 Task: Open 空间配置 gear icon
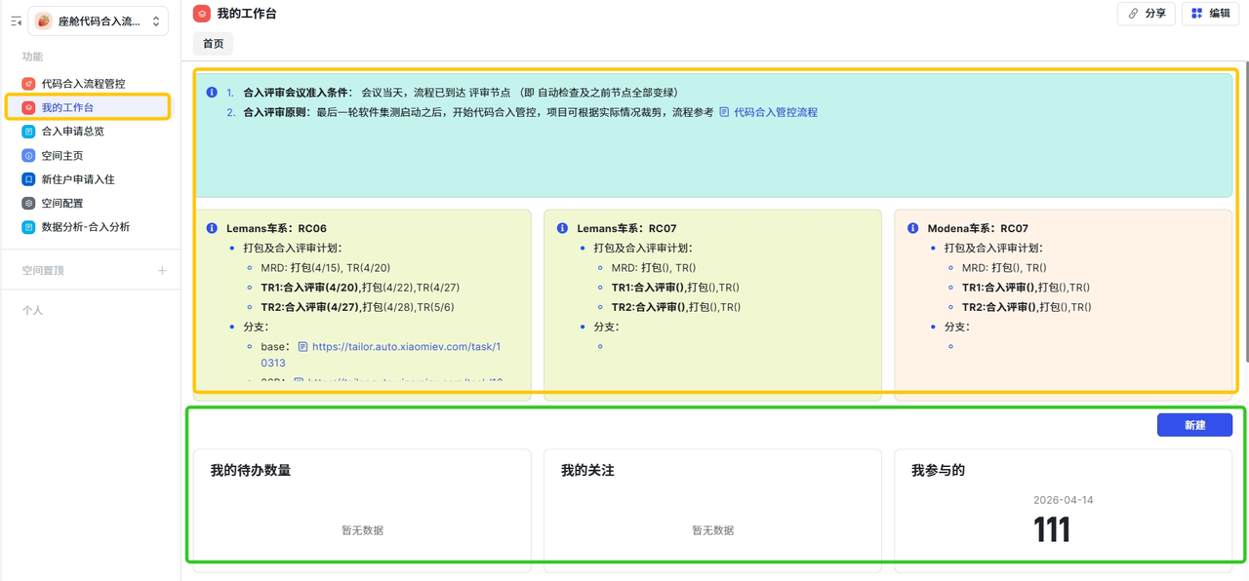(29, 204)
